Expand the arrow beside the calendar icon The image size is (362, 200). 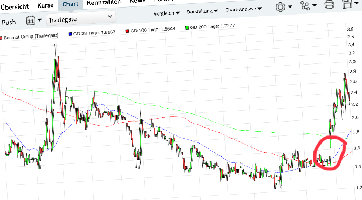pyautogui.click(x=39, y=20)
